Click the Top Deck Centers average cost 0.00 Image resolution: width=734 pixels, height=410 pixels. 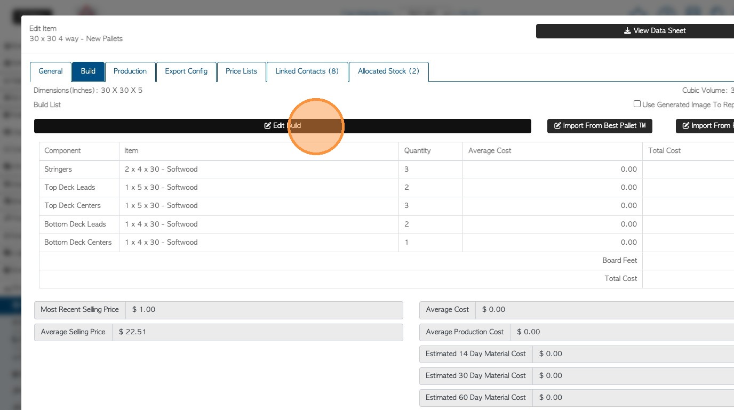coord(628,206)
